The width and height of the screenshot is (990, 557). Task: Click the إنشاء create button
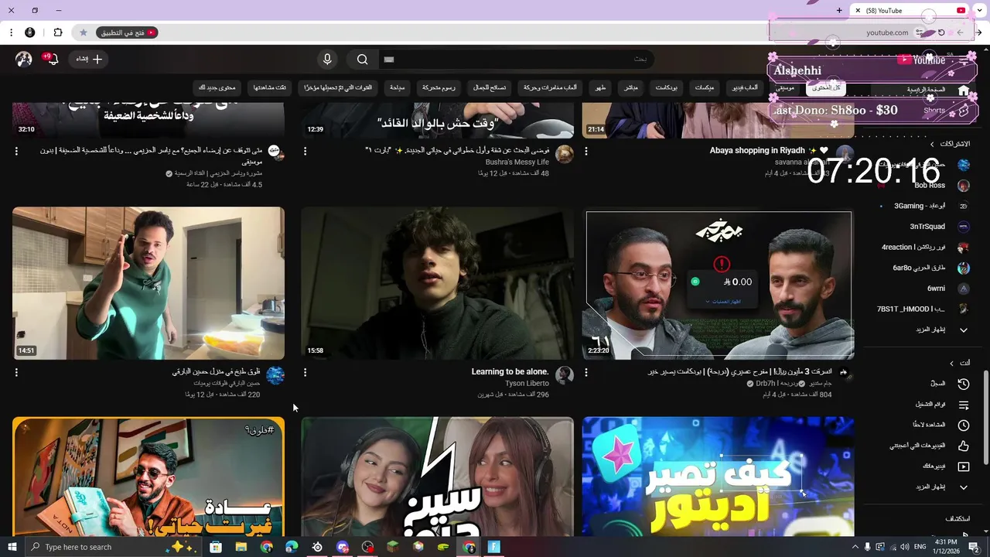89,59
